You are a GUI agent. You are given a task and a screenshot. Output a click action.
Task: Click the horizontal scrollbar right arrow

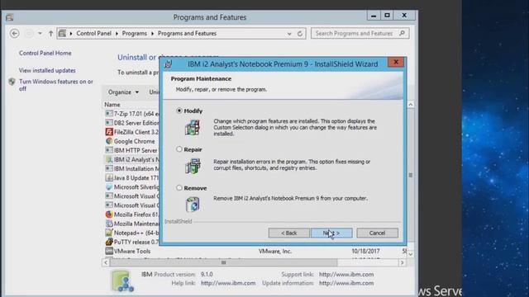click(x=402, y=262)
